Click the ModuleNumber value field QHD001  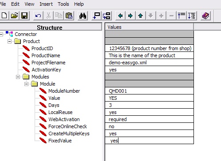pyautogui.click(x=149, y=91)
